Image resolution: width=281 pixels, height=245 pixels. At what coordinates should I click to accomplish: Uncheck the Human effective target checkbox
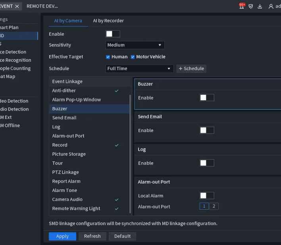point(108,57)
